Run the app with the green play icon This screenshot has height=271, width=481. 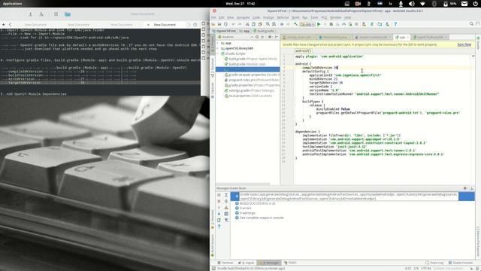coord(319,24)
